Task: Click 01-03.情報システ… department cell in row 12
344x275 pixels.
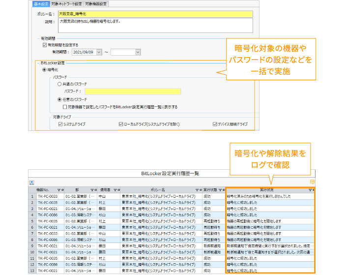Action: point(81,265)
